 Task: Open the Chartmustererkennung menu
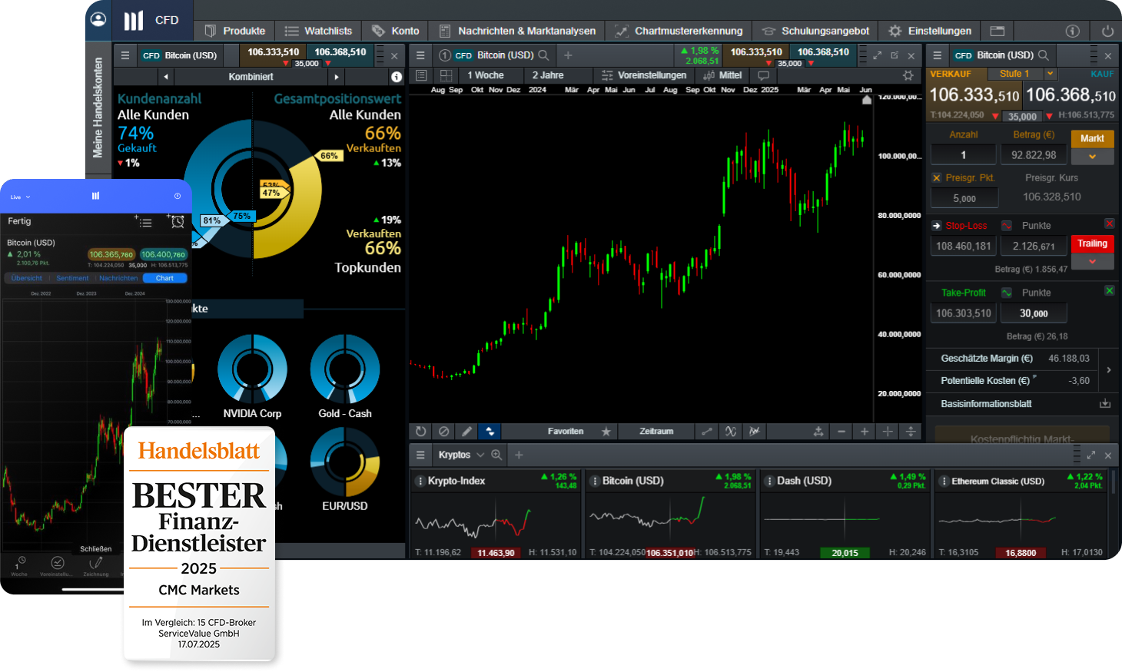[679, 31]
